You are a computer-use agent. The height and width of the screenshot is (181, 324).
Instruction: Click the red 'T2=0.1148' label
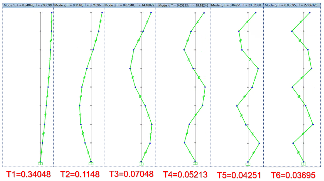click(80, 174)
